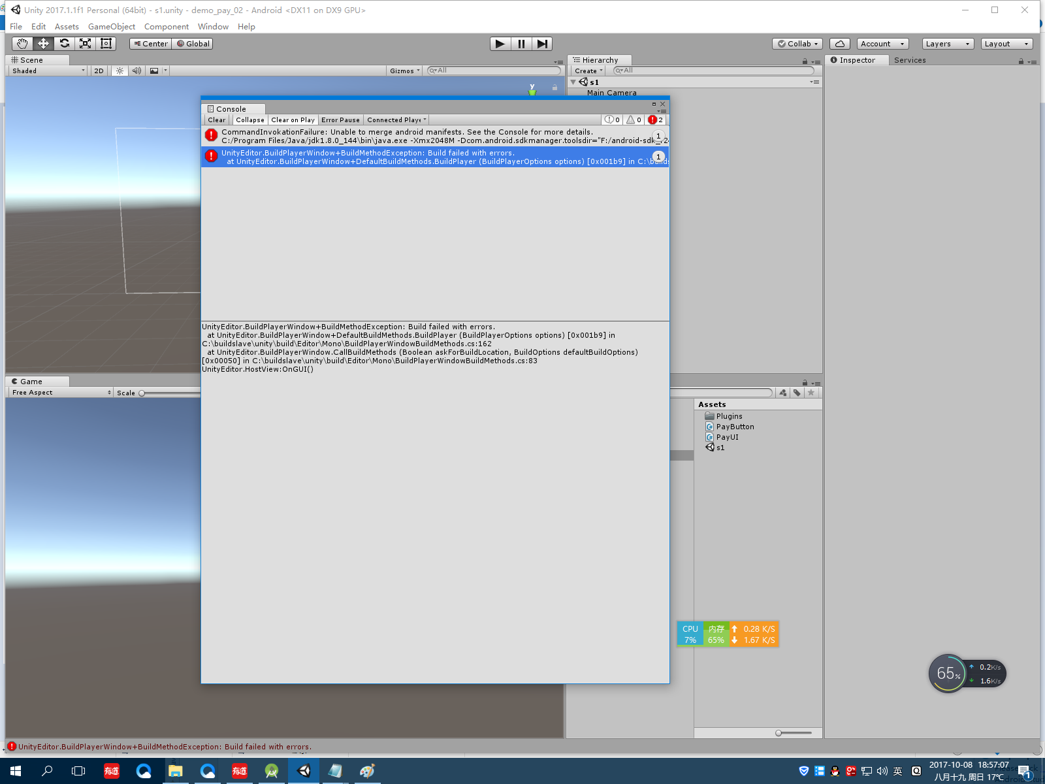Viewport: 1045px width, 784px height.
Task: Toggle warning messages filter in Console
Action: click(x=634, y=120)
